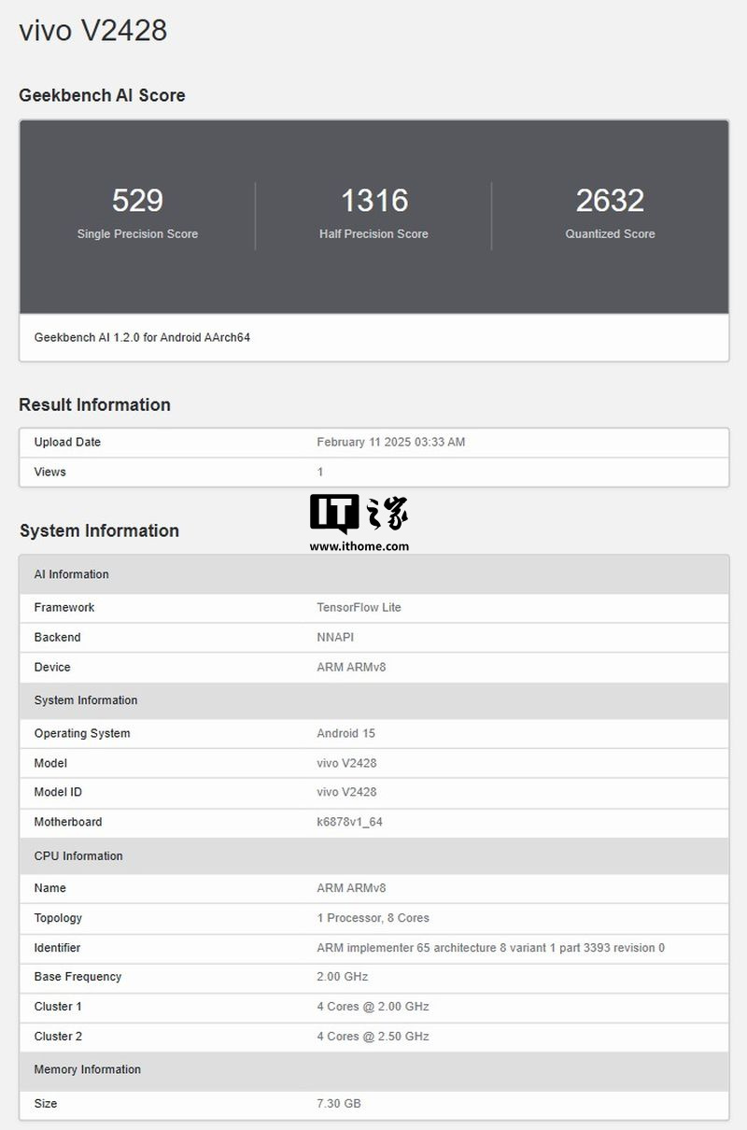Click the CPU Information section header
Viewport: 747px width, 1130px height.
coord(78,855)
